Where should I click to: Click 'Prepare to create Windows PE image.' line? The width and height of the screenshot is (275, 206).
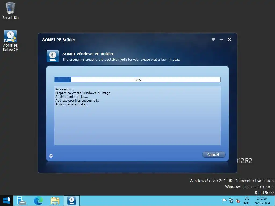[x=83, y=93]
